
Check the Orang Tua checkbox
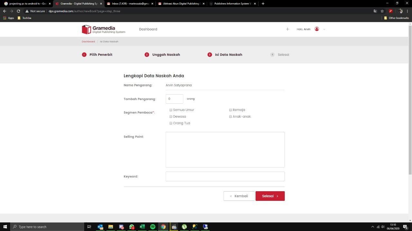coord(171,123)
